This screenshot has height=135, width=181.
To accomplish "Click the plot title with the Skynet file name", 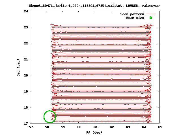I will 94,6.
